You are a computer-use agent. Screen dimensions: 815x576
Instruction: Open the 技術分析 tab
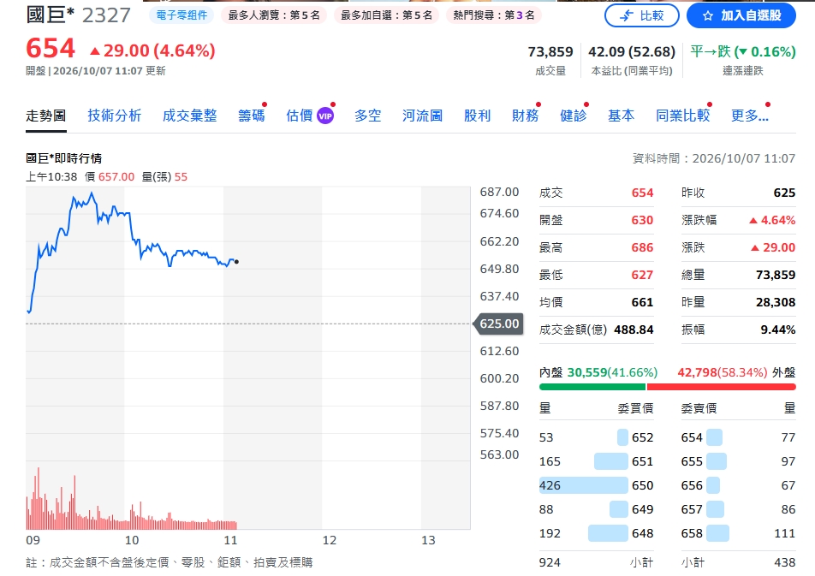click(115, 116)
